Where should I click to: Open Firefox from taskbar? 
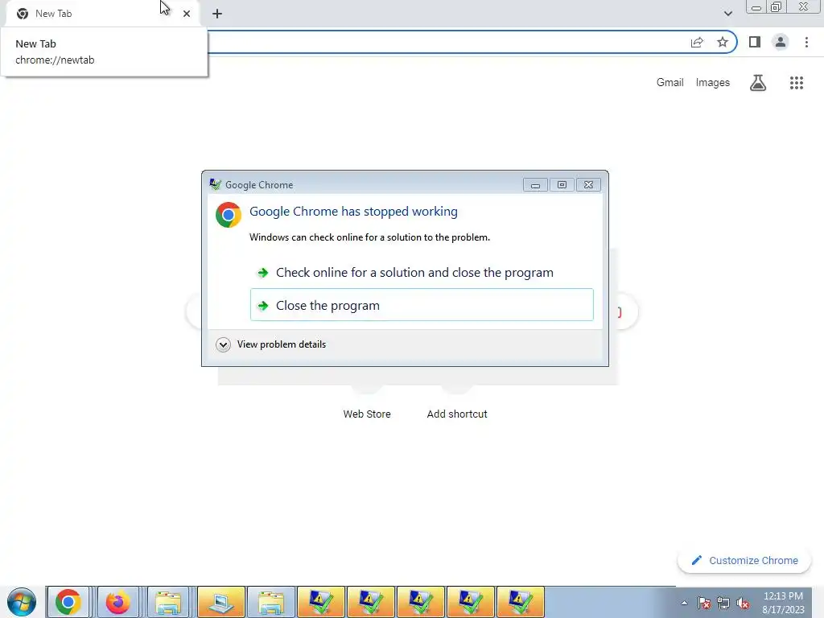(117, 602)
